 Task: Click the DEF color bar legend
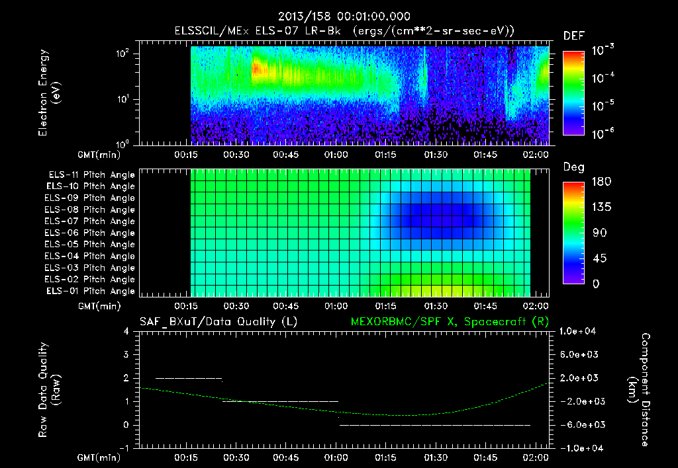click(x=573, y=93)
